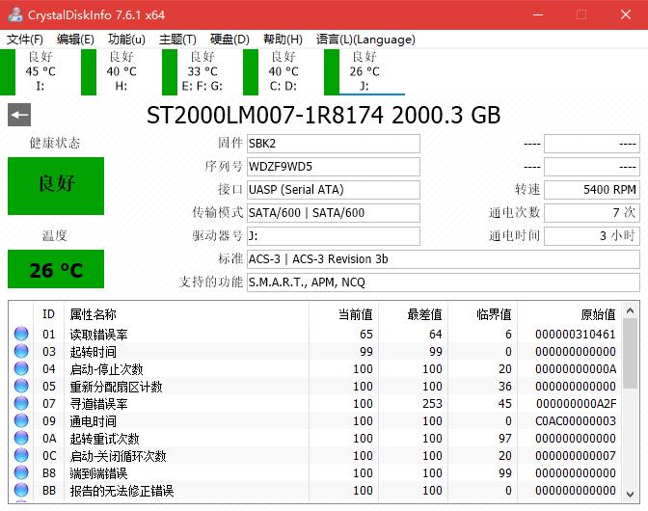The width and height of the screenshot is (648, 511).
Task: Click the scroll down arrow of SMART list
Action: 631,494
